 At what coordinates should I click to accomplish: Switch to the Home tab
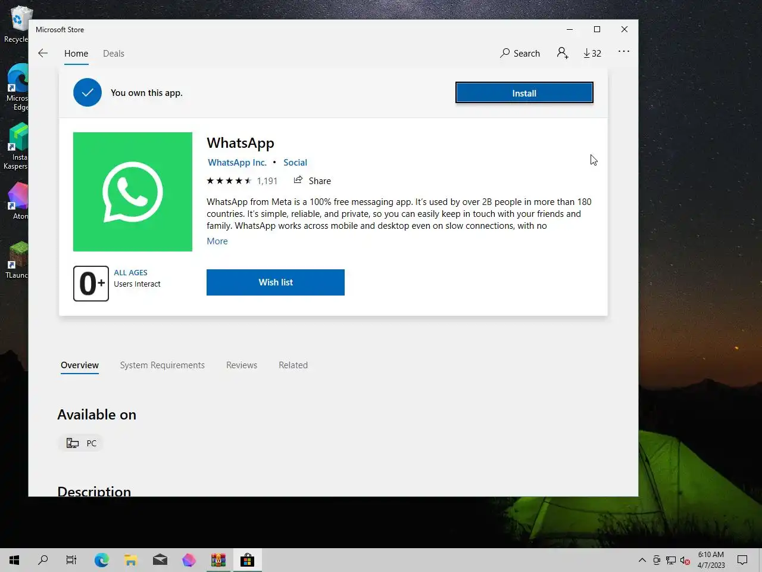(x=76, y=54)
